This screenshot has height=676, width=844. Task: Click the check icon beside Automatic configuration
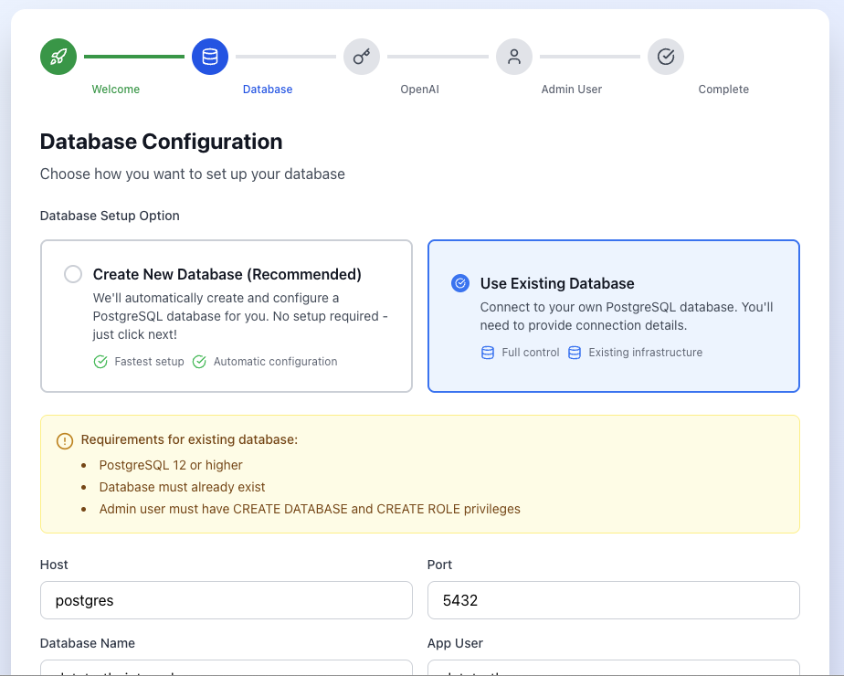coord(199,362)
